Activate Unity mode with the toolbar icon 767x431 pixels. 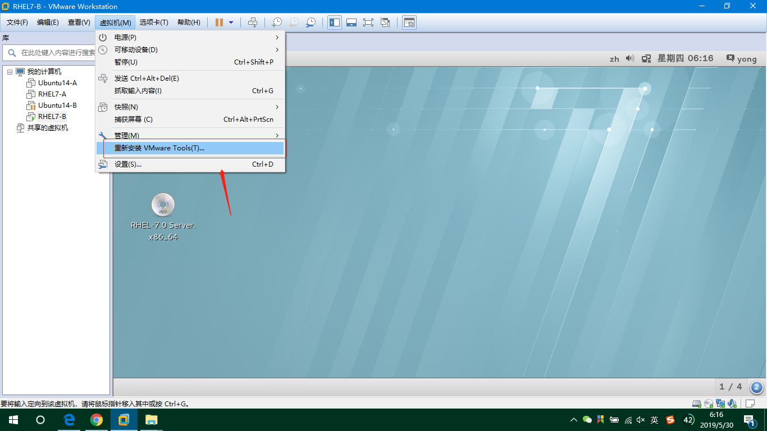pyautogui.click(x=385, y=22)
